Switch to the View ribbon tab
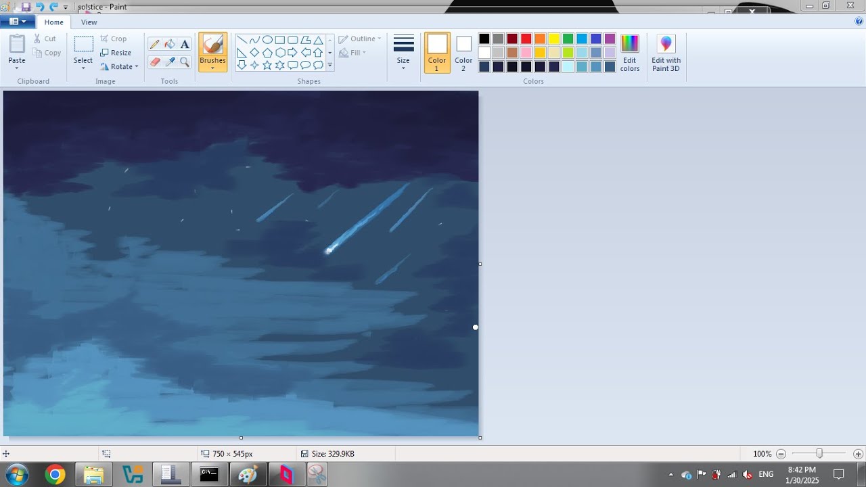The height and width of the screenshot is (487, 866). [89, 22]
